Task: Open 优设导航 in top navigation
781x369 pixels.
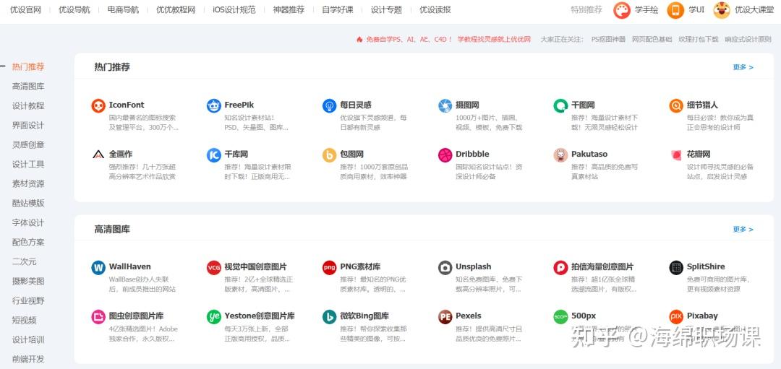Action: pos(74,9)
